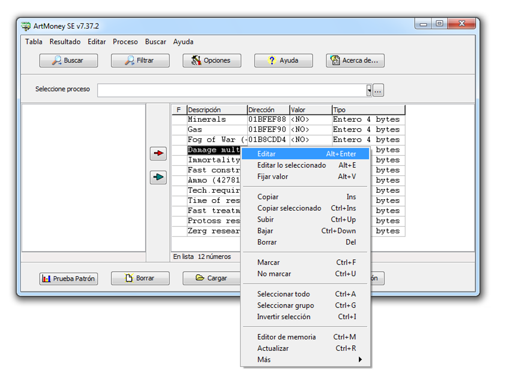Image resolution: width=507 pixels, height=380 pixels.
Task: Expand the Seleccione proceso dropdown arrow
Action: coord(369,90)
